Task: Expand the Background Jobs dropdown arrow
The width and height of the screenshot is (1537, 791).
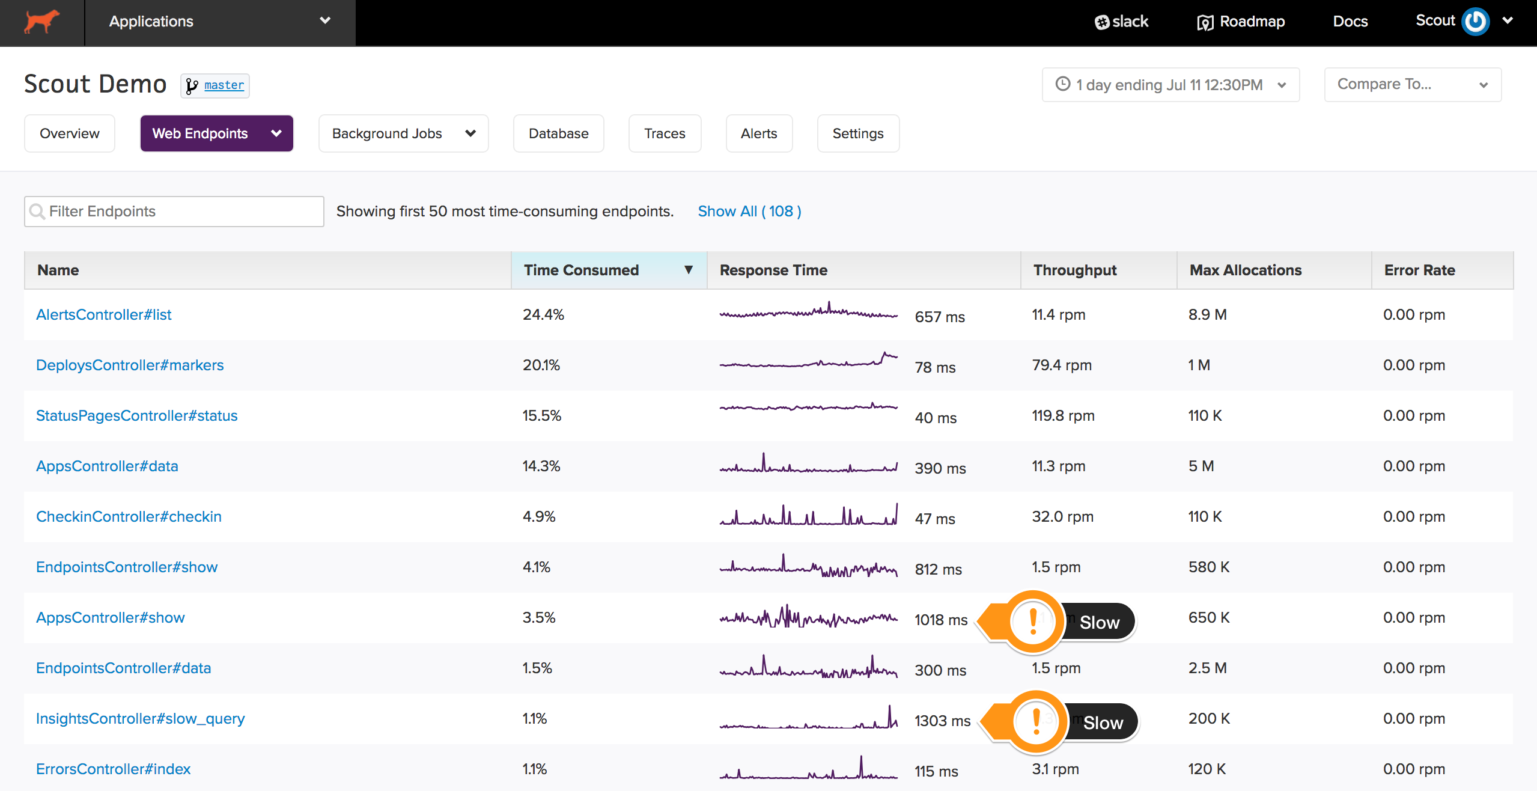Action: (x=470, y=133)
